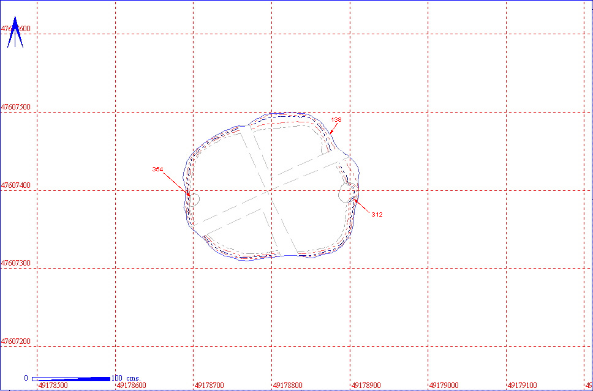Select the point label 354
This screenshot has width=593, height=391.
tap(157, 169)
